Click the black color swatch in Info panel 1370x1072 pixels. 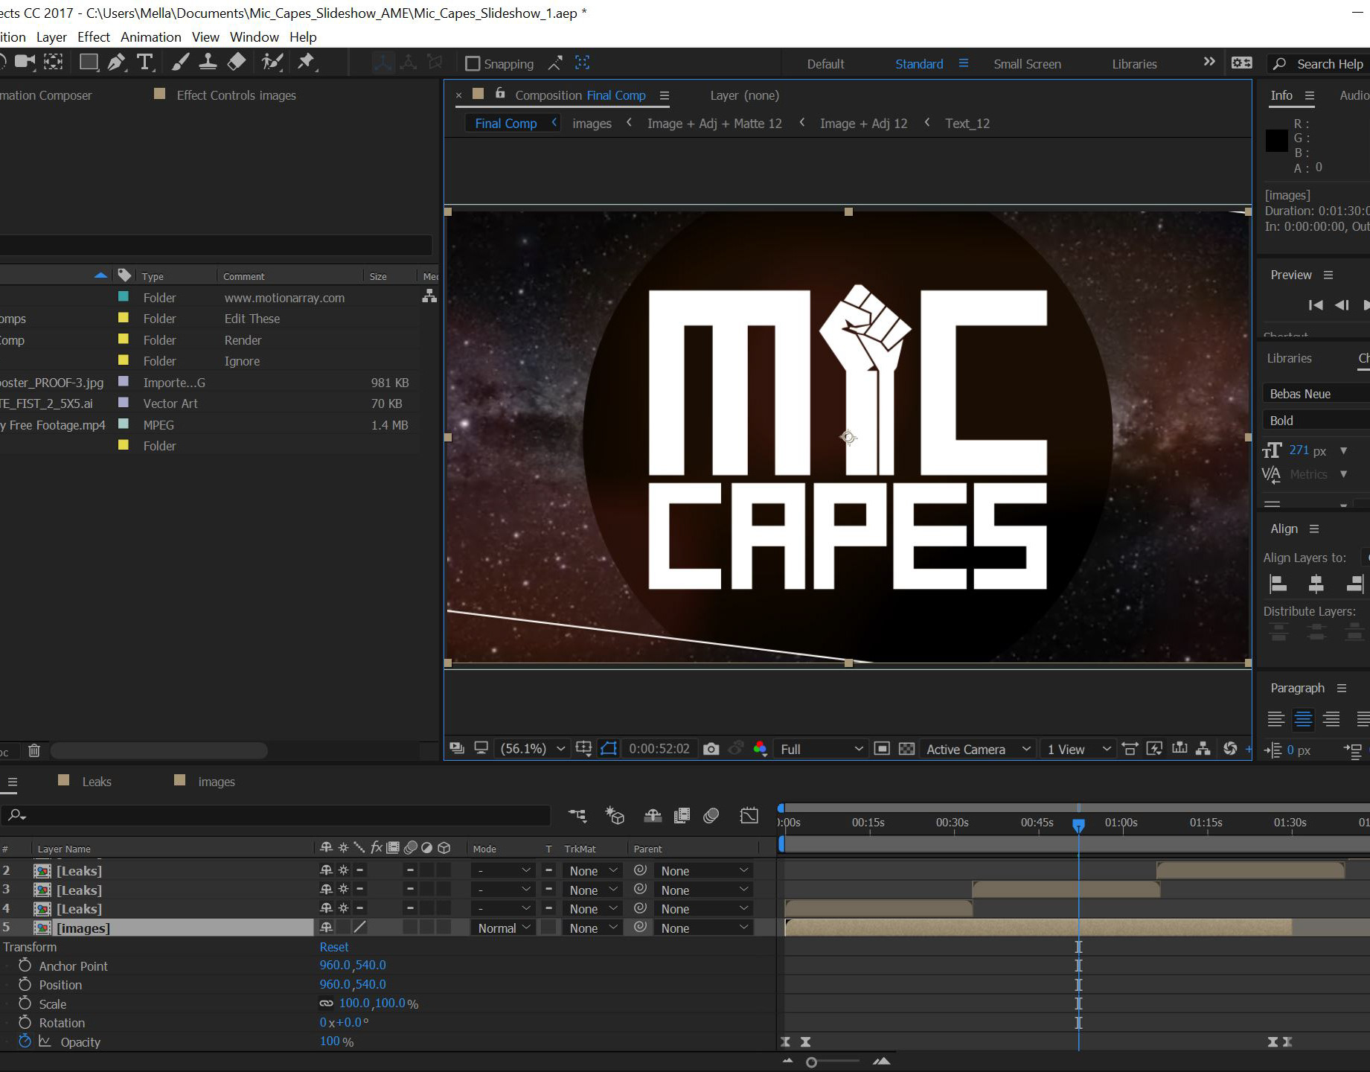1276,141
